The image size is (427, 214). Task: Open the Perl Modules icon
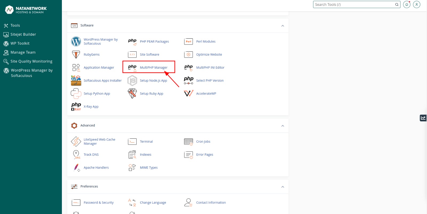188,42
